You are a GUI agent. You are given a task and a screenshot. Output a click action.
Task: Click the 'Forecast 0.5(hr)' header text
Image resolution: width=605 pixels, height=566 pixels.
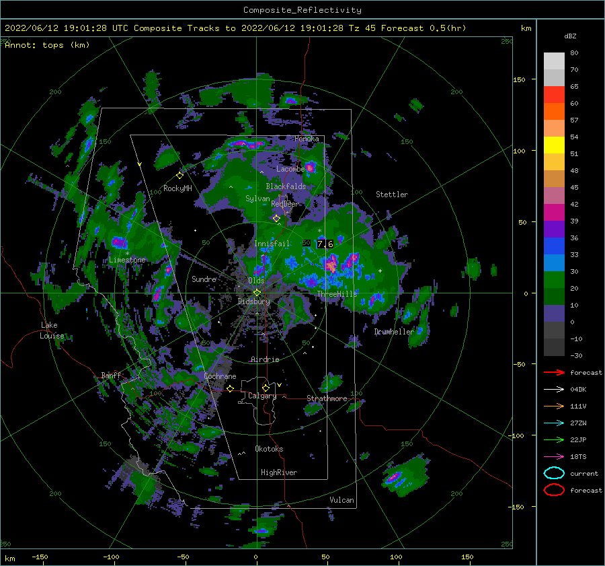point(424,28)
